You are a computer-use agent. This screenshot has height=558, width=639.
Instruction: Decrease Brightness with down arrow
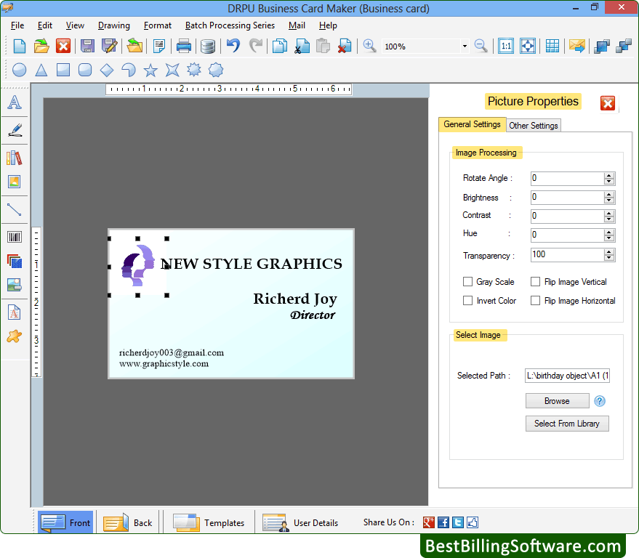pyautogui.click(x=609, y=201)
